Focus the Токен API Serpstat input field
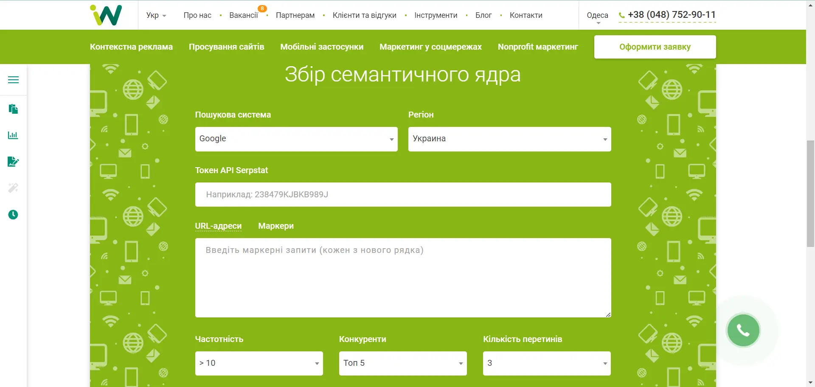This screenshot has height=387, width=815. click(x=403, y=195)
